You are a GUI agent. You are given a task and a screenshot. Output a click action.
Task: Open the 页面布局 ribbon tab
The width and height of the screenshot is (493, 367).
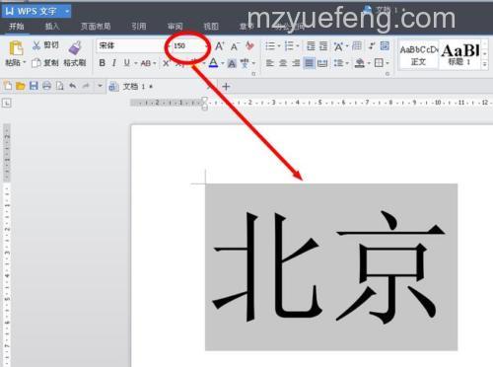(x=96, y=27)
